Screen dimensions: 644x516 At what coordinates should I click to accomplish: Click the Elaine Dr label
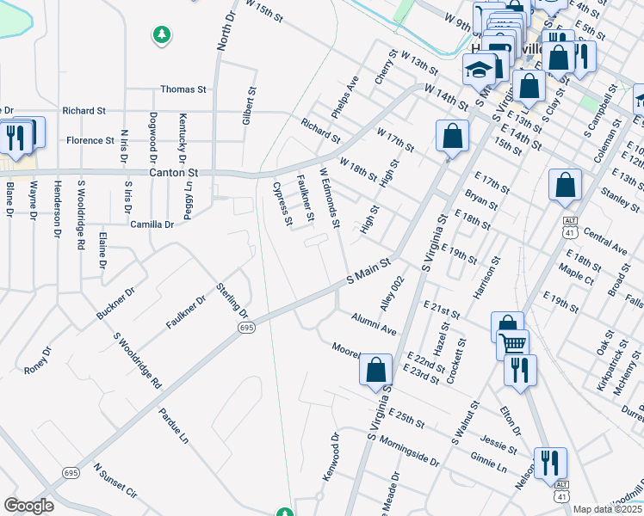(x=102, y=250)
